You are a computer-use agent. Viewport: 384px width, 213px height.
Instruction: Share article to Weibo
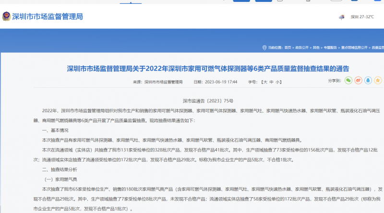coord(358,80)
